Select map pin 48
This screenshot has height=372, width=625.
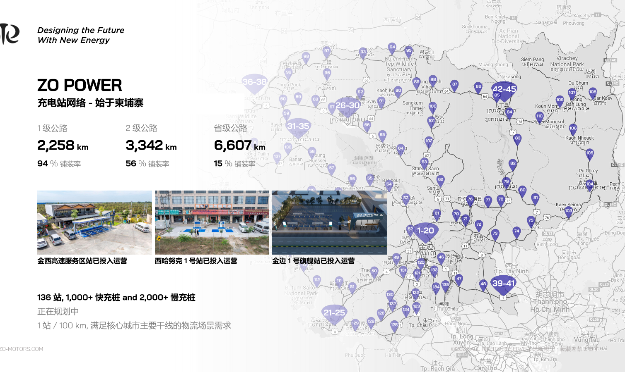[x=483, y=285]
